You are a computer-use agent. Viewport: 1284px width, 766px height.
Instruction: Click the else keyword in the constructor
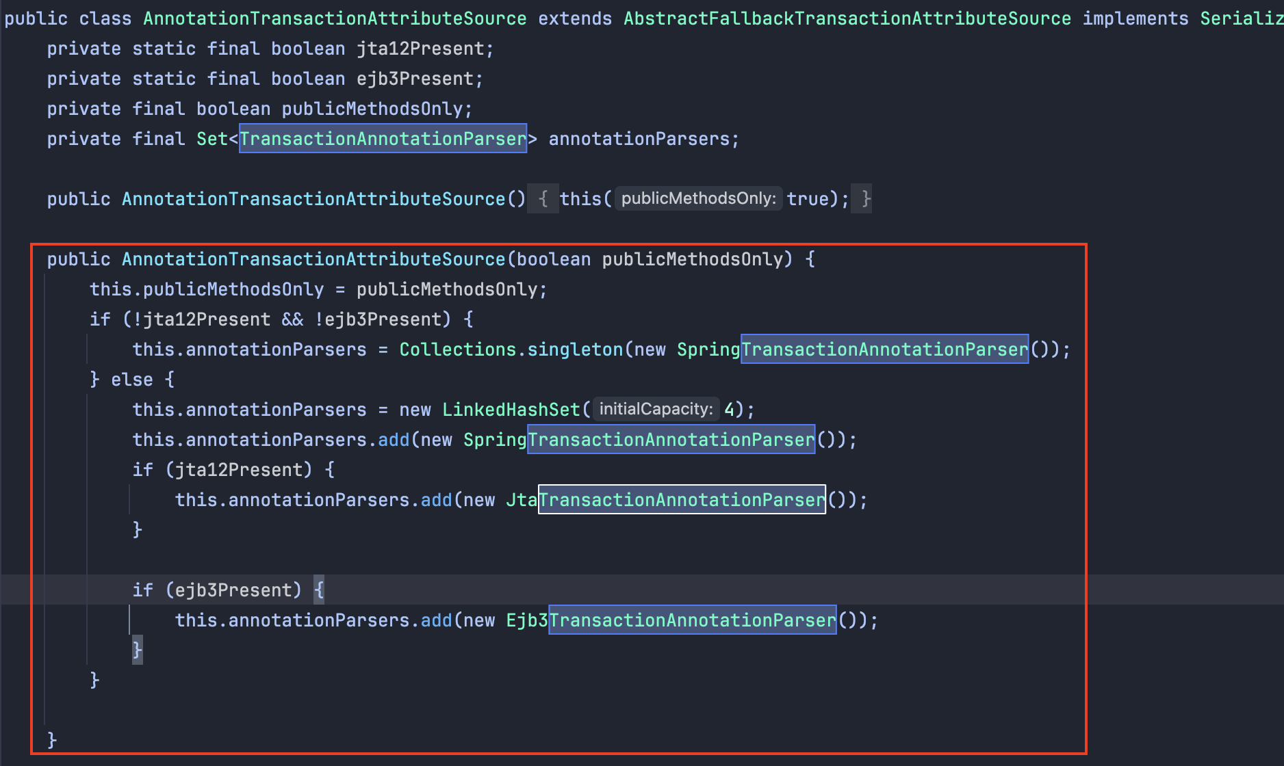[x=131, y=379]
